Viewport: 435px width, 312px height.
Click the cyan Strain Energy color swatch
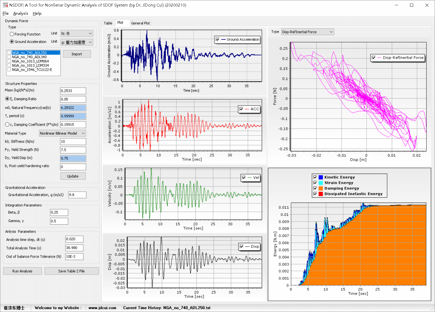click(x=321, y=183)
